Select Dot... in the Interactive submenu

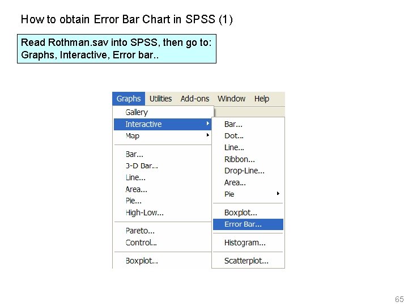point(248,136)
